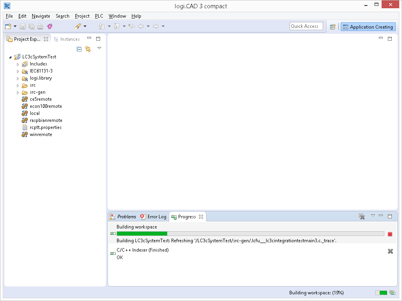Select the raspbianremote item
The image size is (402, 301).
click(x=46, y=120)
